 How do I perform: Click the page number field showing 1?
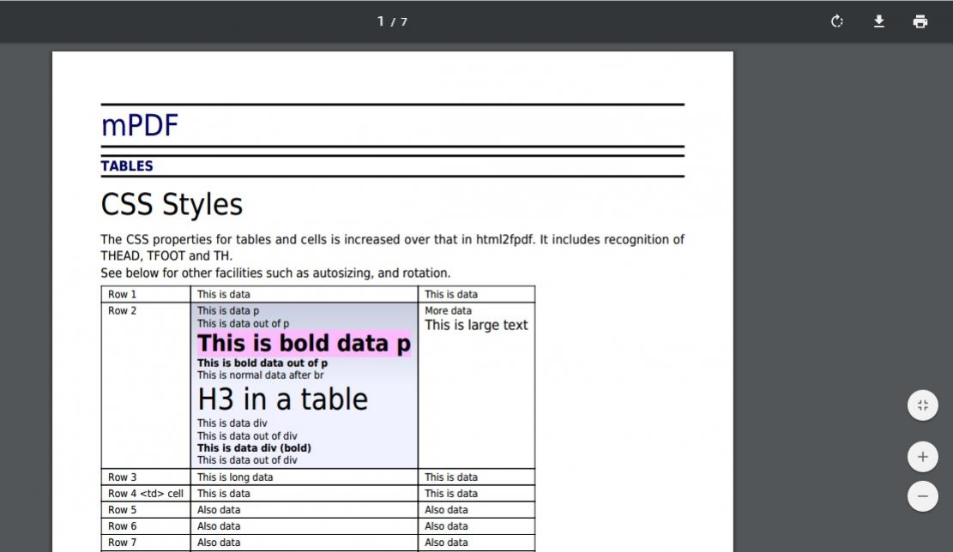coord(381,21)
